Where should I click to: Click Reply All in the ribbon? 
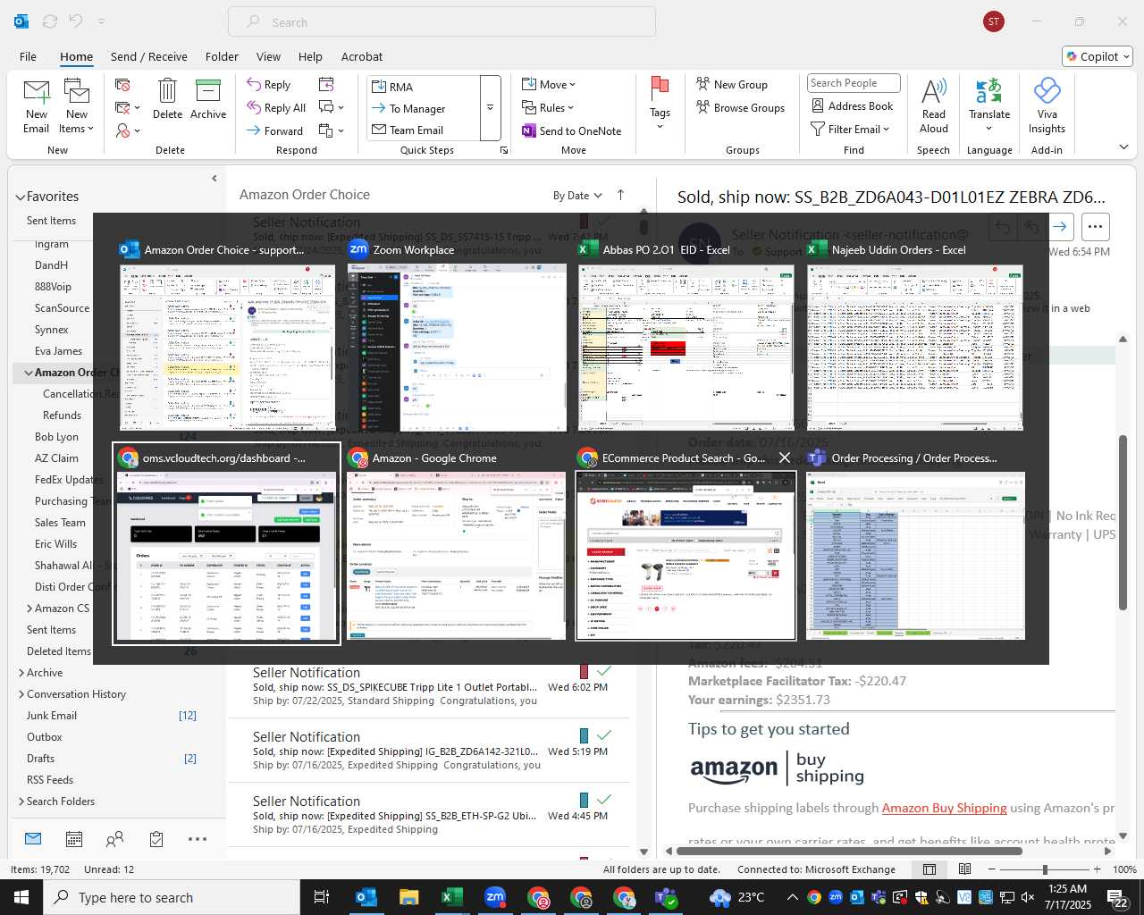(276, 107)
